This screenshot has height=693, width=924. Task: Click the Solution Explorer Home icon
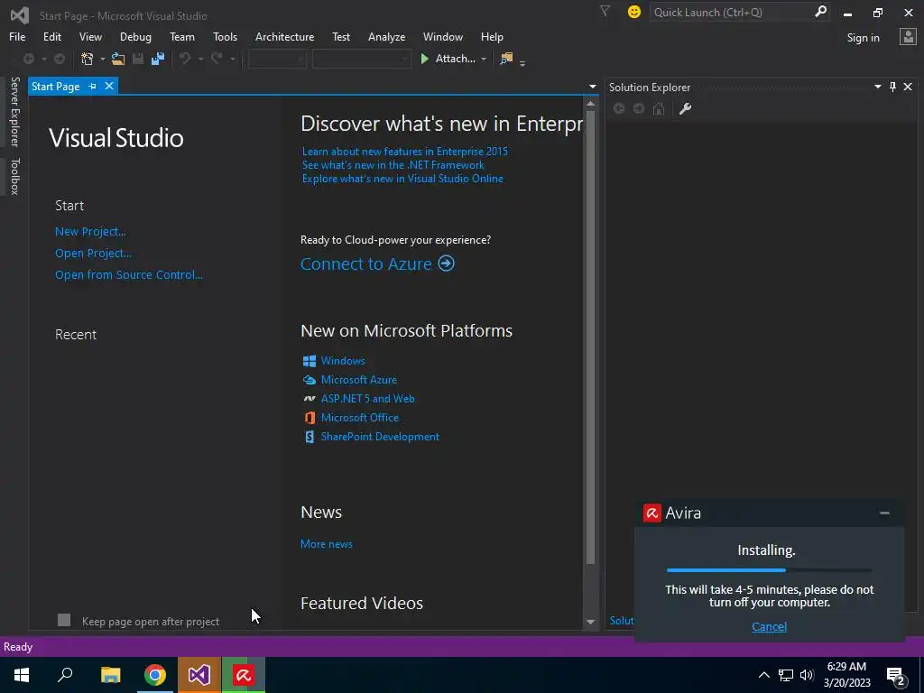(x=659, y=108)
